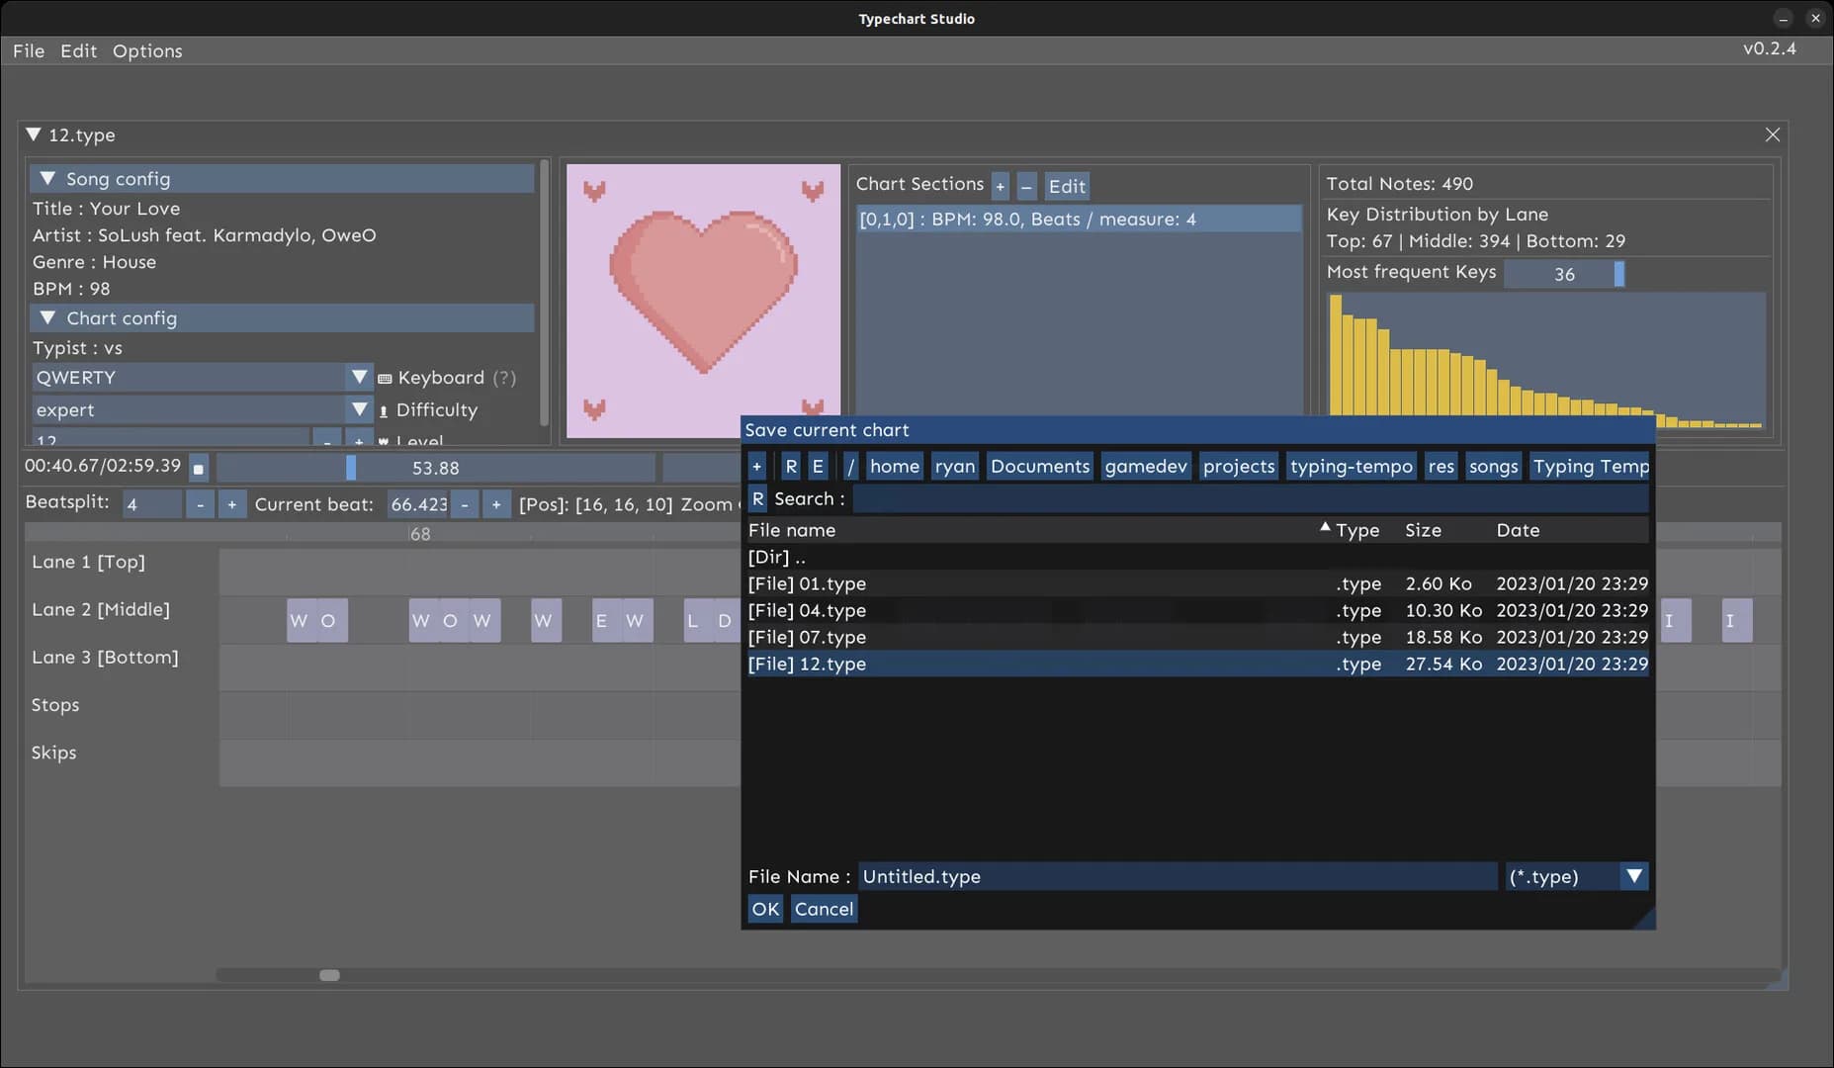Image resolution: width=1834 pixels, height=1068 pixels.
Task: Reset search with the R button
Action: point(757,499)
